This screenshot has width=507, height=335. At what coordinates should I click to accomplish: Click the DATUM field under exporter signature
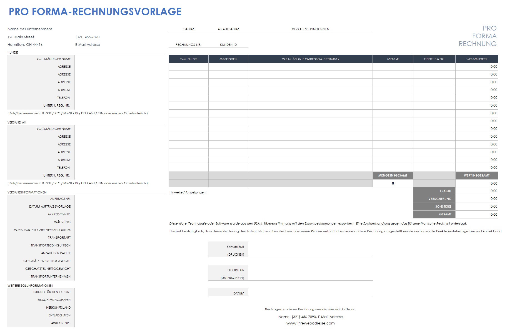tap(310, 292)
